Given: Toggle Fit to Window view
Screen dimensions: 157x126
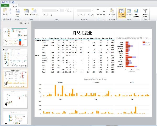Looking at the screenshot, I should 122,13.
